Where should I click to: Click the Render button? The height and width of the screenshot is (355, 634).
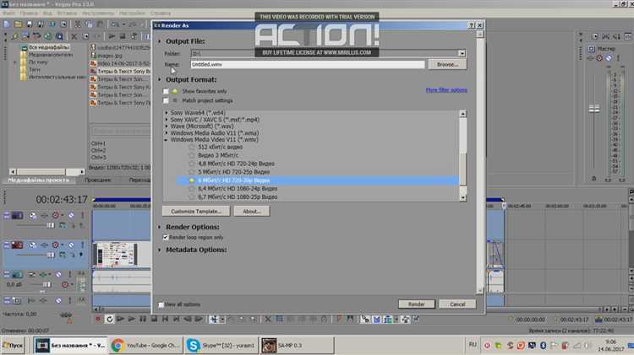(416, 304)
